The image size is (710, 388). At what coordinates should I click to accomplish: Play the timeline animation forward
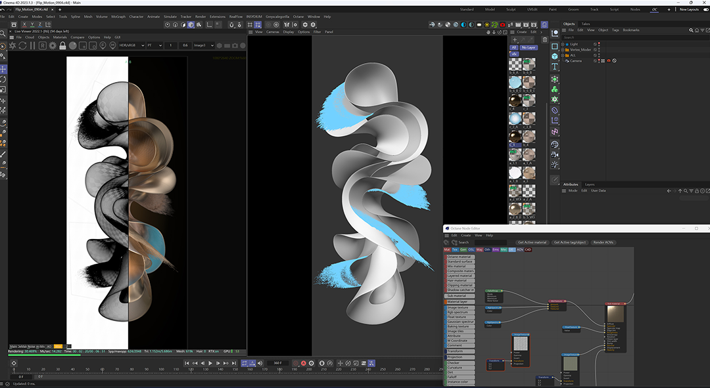(x=210, y=363)
